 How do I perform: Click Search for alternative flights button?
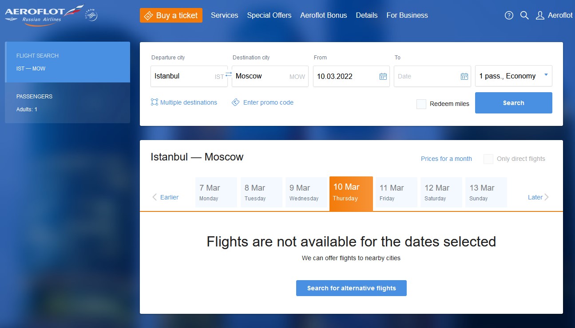[x=351, y=288]
